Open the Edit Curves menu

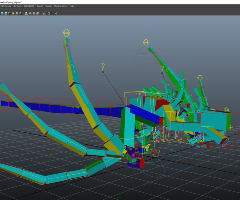pos(6,6)
